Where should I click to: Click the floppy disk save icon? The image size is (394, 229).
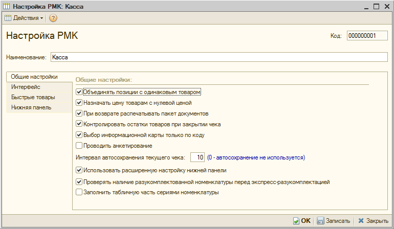click(x=320, y=221)
